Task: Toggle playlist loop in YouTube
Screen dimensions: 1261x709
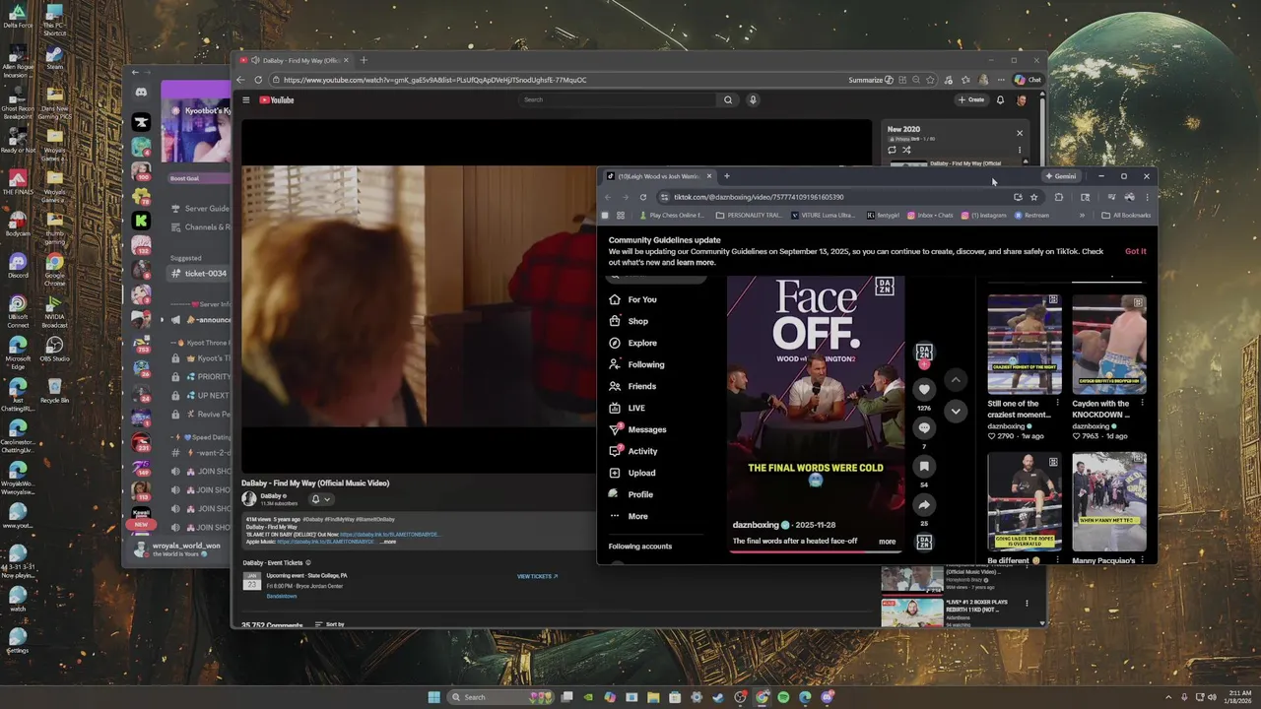Action: [893, 151]
